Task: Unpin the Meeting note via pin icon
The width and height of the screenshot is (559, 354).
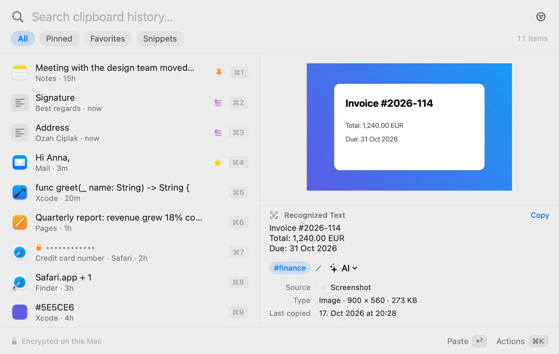Action: click(x=219, y=72)
